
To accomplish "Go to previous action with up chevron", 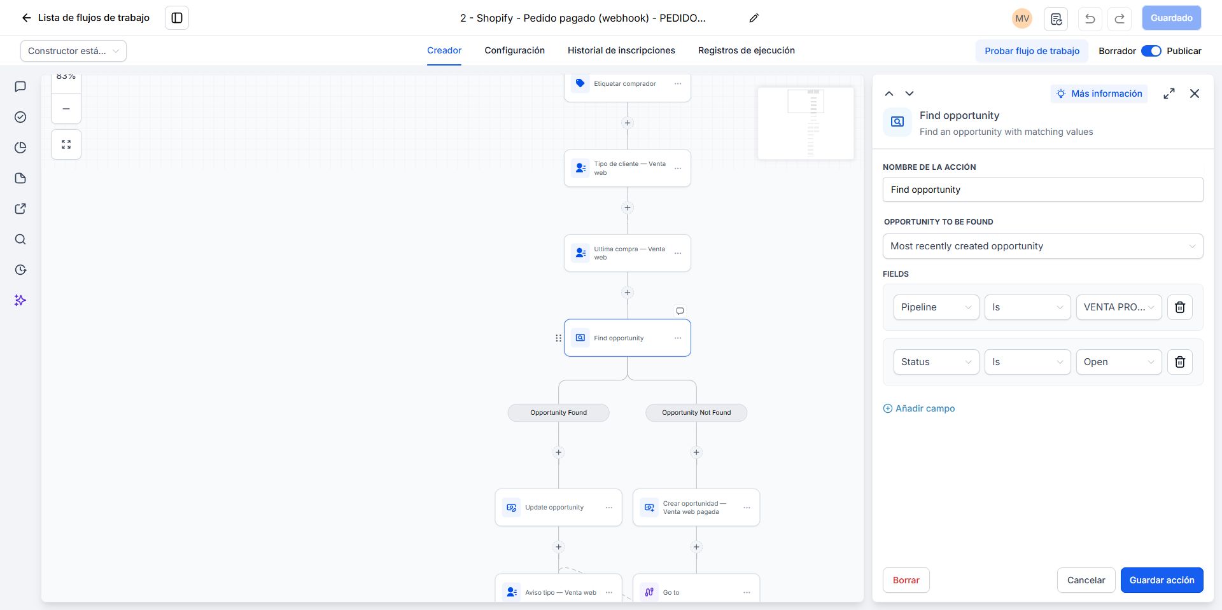I will point(889,94).
